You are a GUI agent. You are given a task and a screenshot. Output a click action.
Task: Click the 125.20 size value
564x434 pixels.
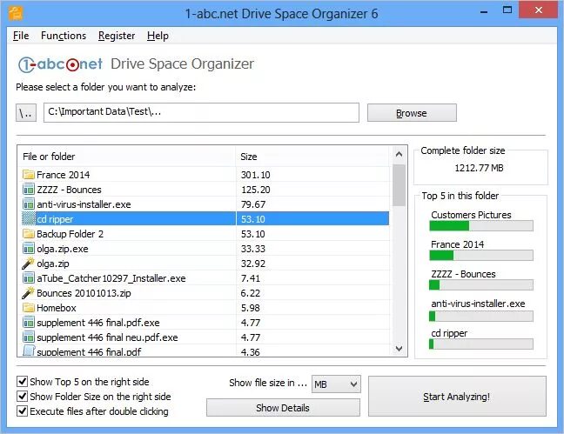(255, 190)
